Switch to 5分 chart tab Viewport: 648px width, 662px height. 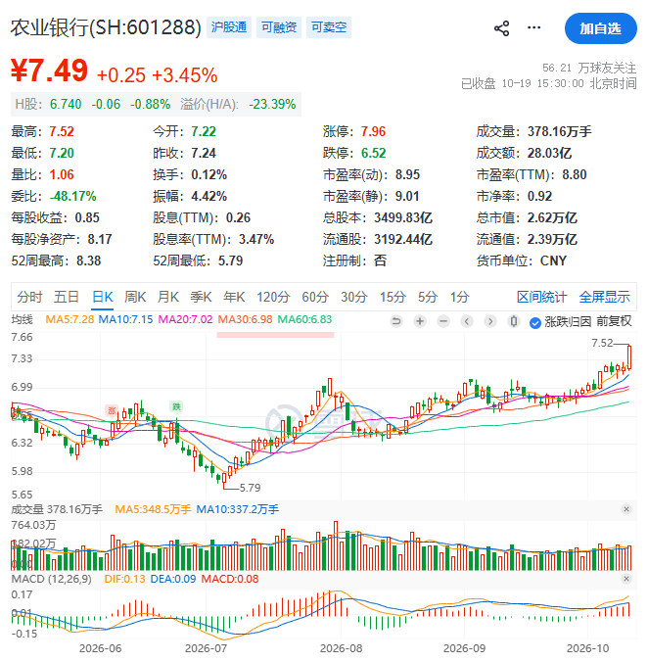point(428,297)
